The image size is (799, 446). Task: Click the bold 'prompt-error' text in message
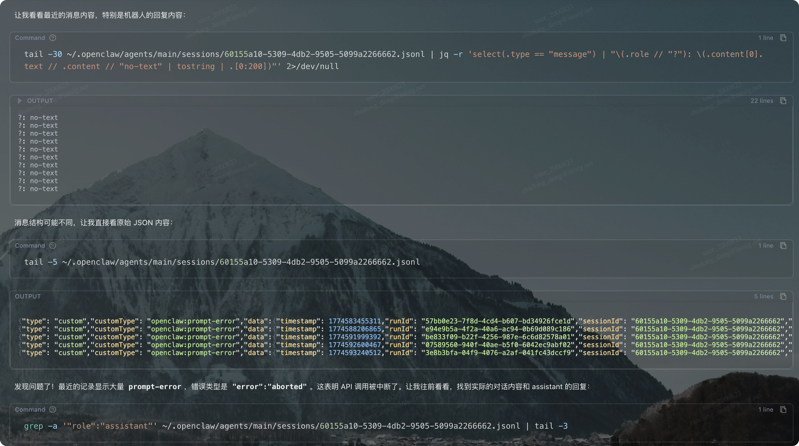155,387
